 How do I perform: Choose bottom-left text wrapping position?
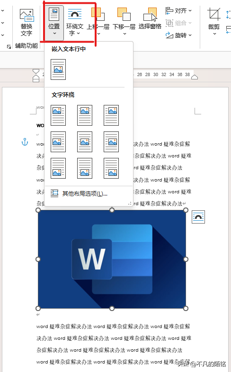[x=58, y=168]
